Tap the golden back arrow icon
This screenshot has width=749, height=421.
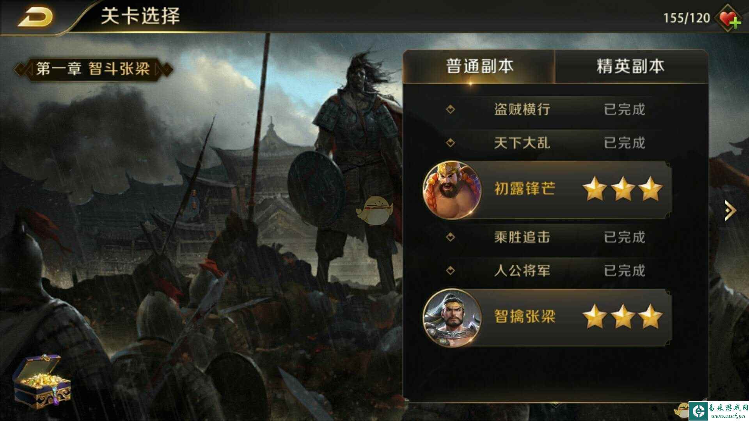click(x=35, y=16)
